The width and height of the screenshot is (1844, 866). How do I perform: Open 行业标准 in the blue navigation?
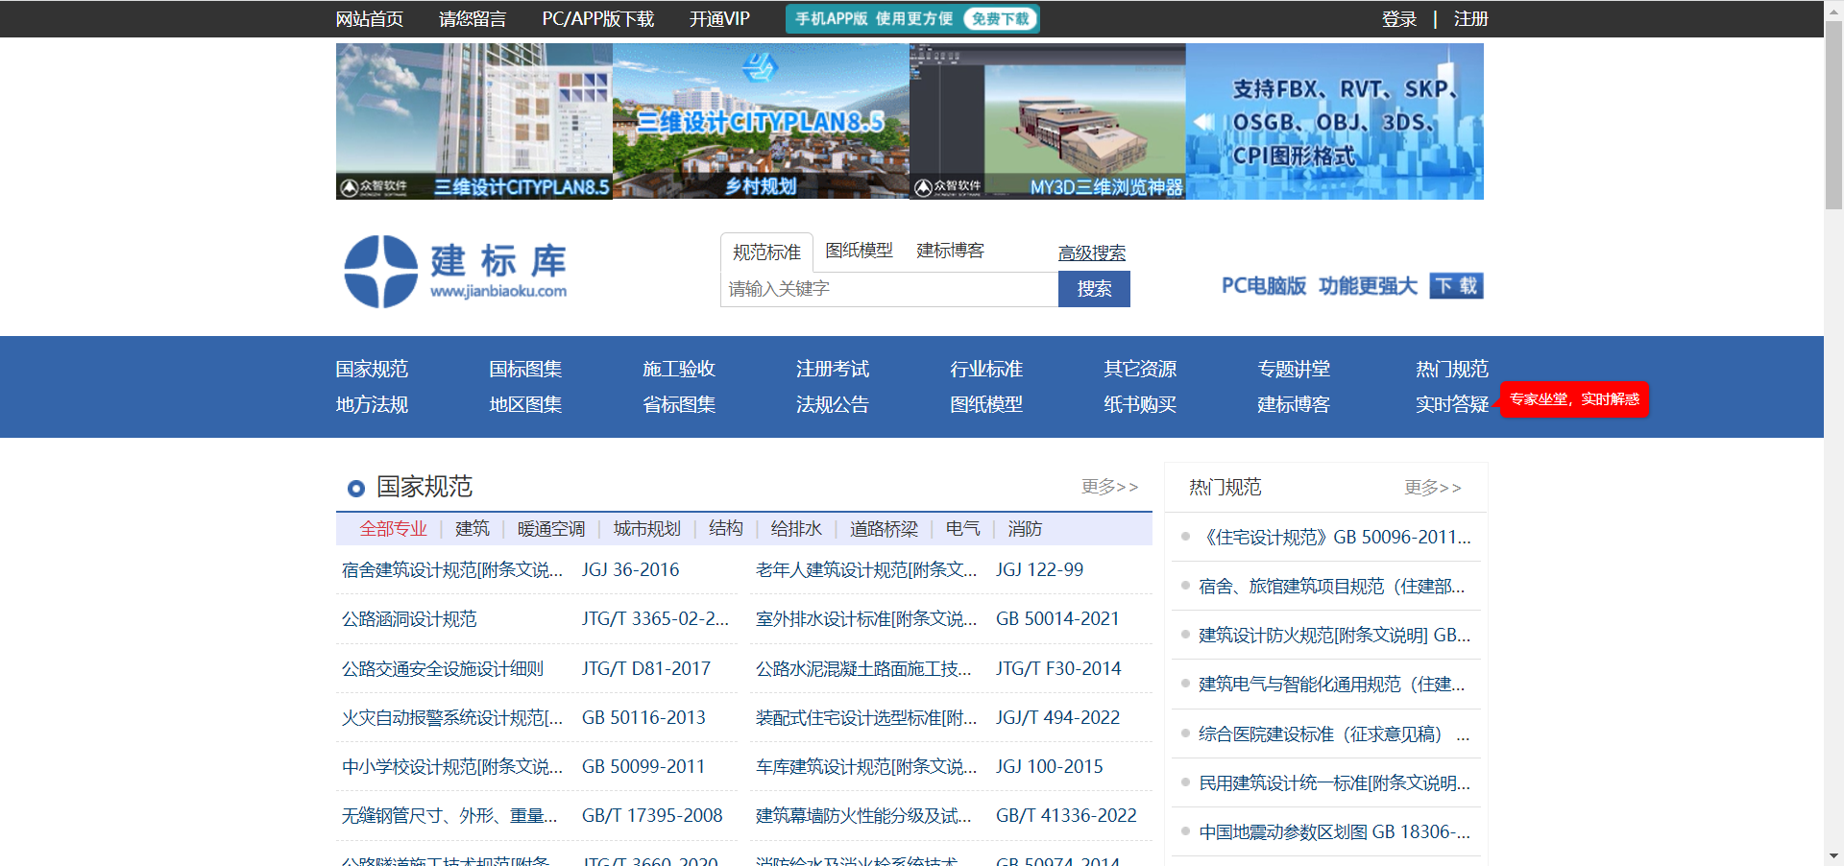pos(986,369)
